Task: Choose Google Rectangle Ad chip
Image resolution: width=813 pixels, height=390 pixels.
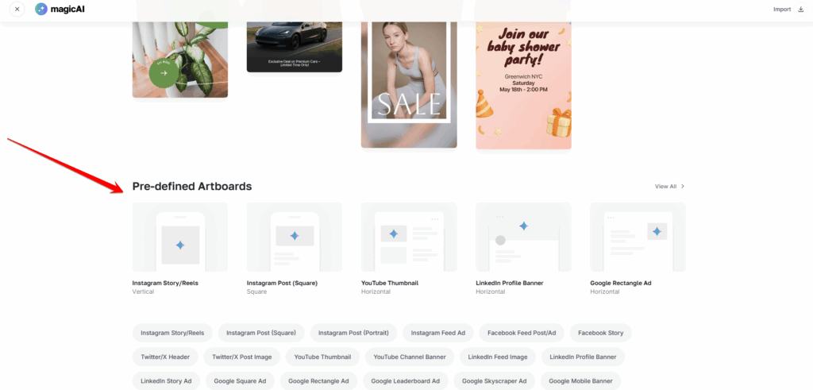Action: click(x=319, y=380)
